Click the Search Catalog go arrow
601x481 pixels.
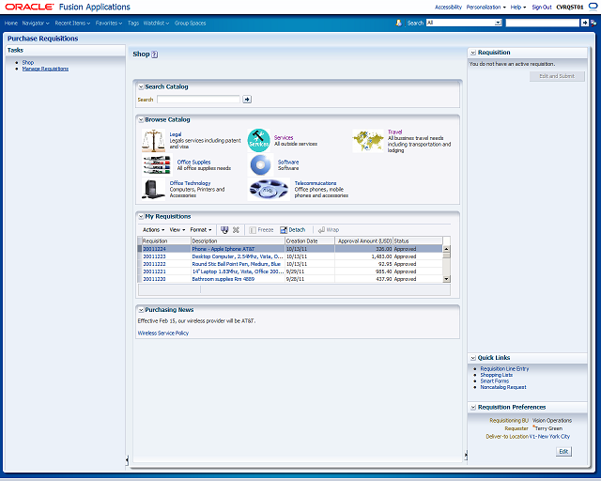(x=247, y=100)
